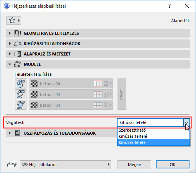Click the hatch pattern icon in third row
Image resolution: width=196 pixels, height=173 pixels.
[98, 105]
